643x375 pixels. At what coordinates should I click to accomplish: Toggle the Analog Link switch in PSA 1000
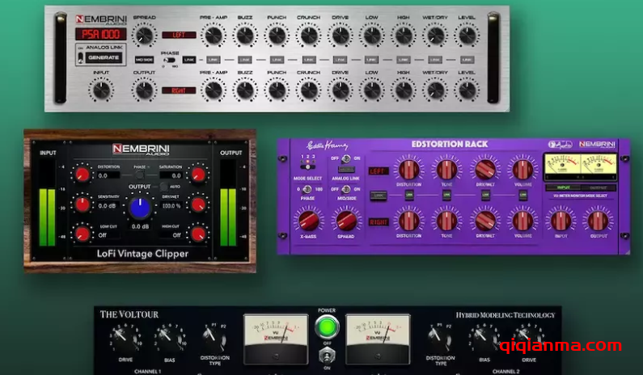(80, 57)
